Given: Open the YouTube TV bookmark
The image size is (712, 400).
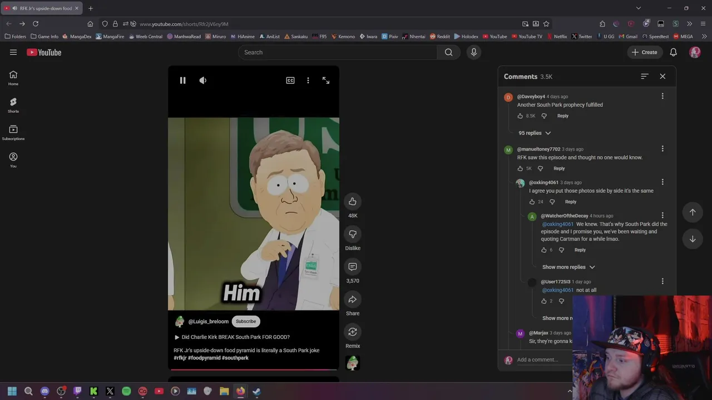Looking at the screenshot, I should (x=526, y=37).
